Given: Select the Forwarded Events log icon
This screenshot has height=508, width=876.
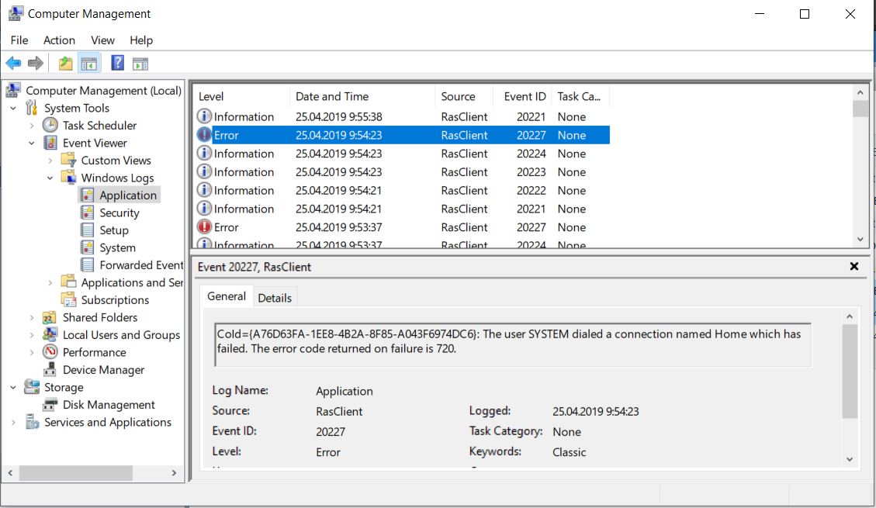Looking at the screenshot, I should pyautogui.click(x=87, y=264).
